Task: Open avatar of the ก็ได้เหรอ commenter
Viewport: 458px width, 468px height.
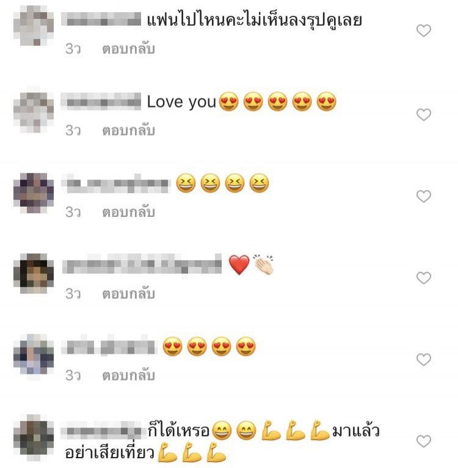Action: click(34, 437)
